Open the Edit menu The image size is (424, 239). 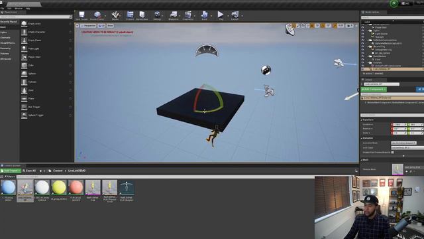pos(9,9)
